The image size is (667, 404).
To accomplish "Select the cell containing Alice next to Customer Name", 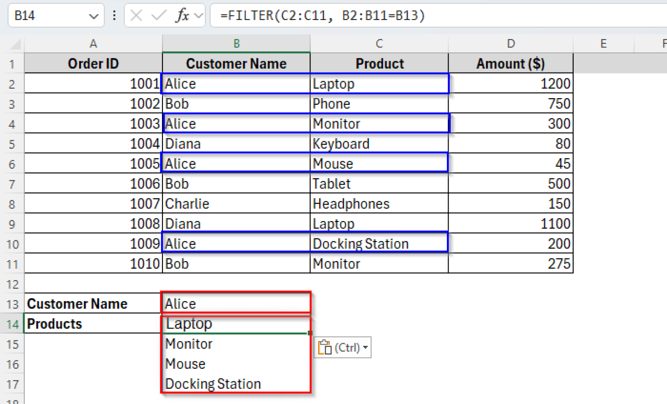I will click(236, 304).
